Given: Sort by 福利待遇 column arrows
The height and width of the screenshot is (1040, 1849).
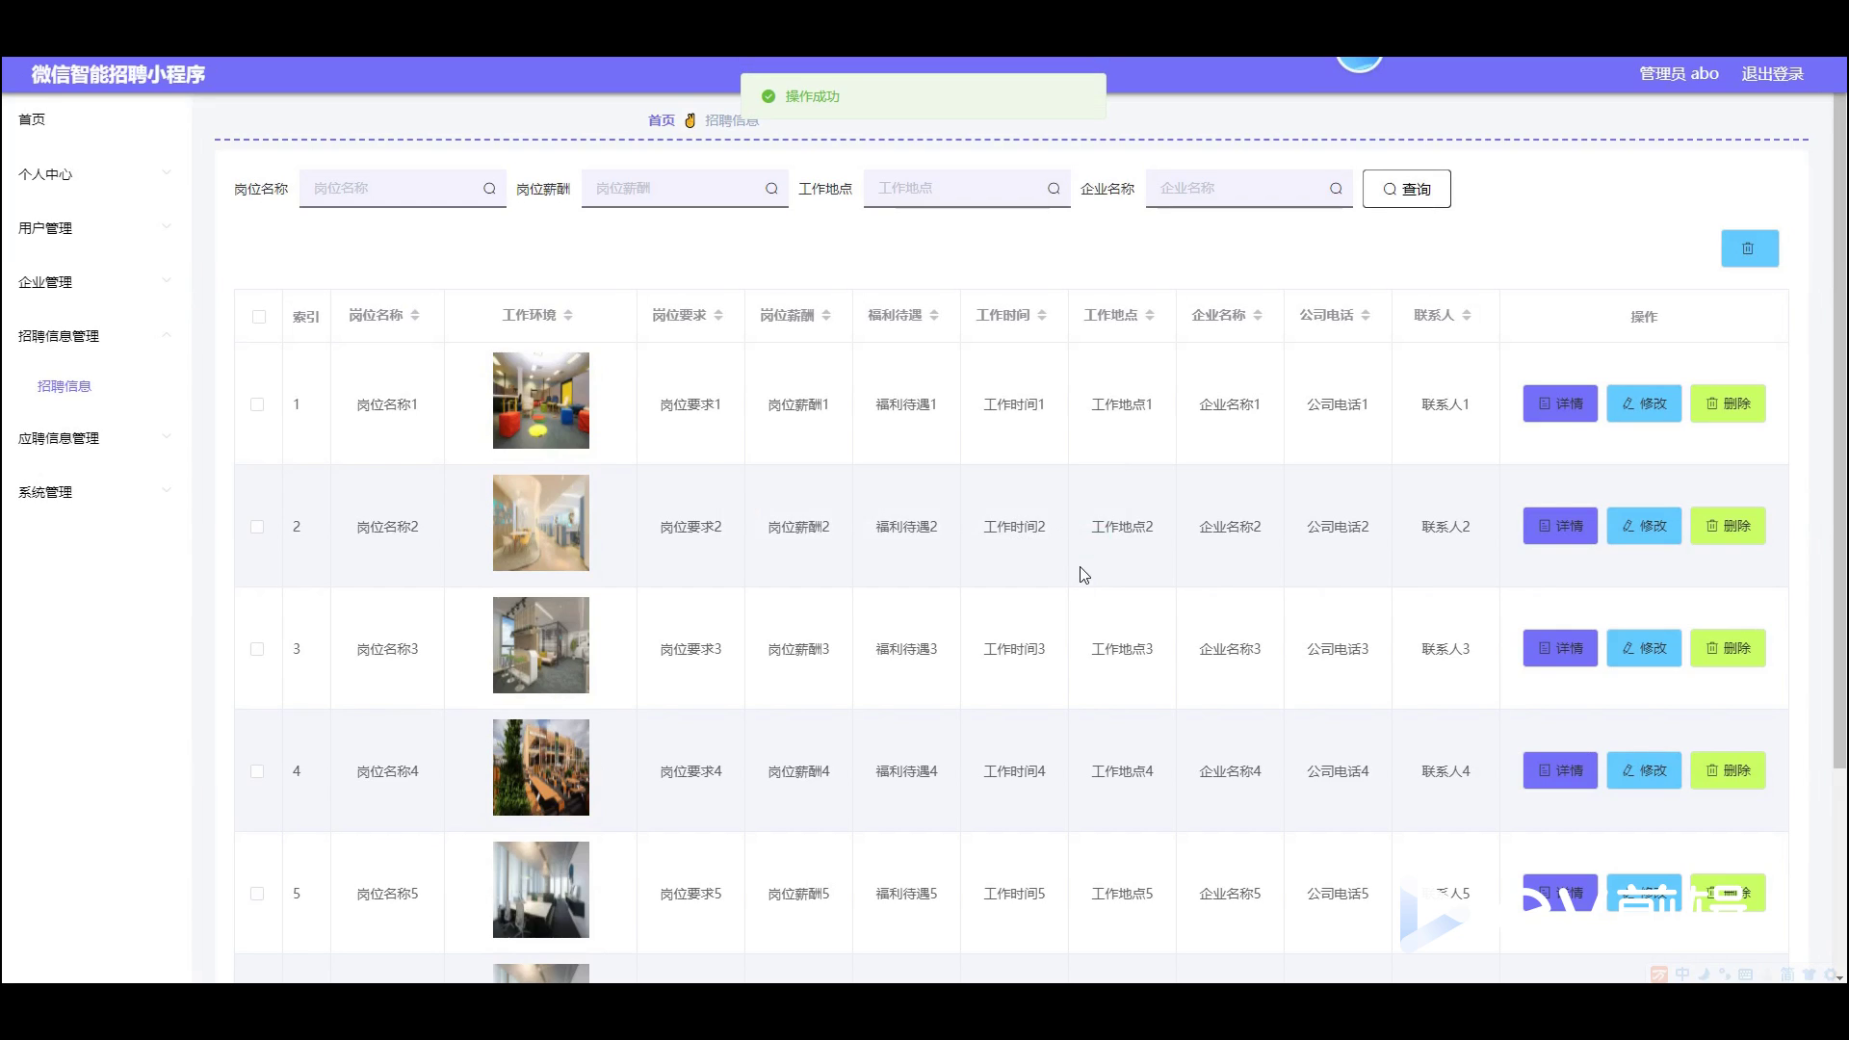Looking at the screenshot, I should pyautogui.click(x=934, y=315).
